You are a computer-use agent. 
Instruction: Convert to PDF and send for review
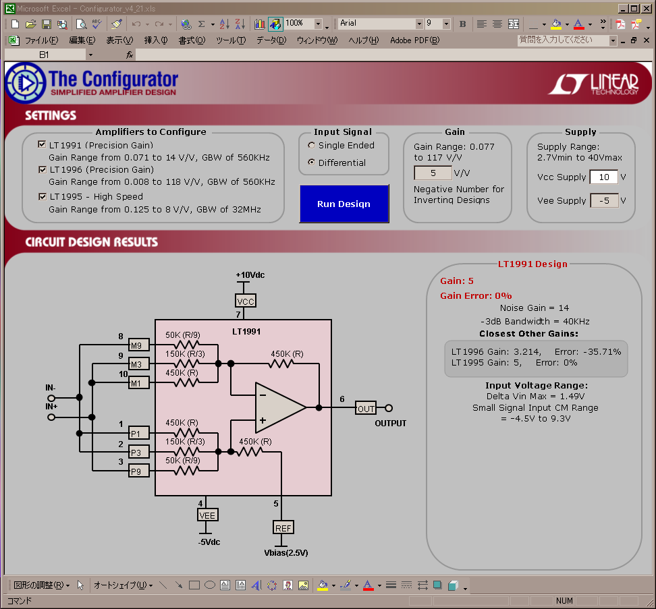point(636,24)
